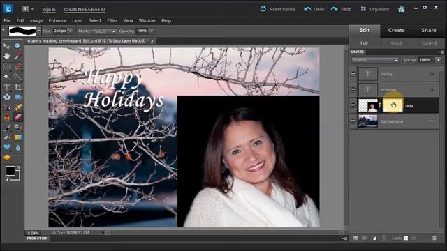Open the brush Size dropdown
447x251 pixels.
[x=70, y=31]
